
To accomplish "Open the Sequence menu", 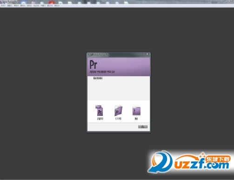I will pos(29,6).
